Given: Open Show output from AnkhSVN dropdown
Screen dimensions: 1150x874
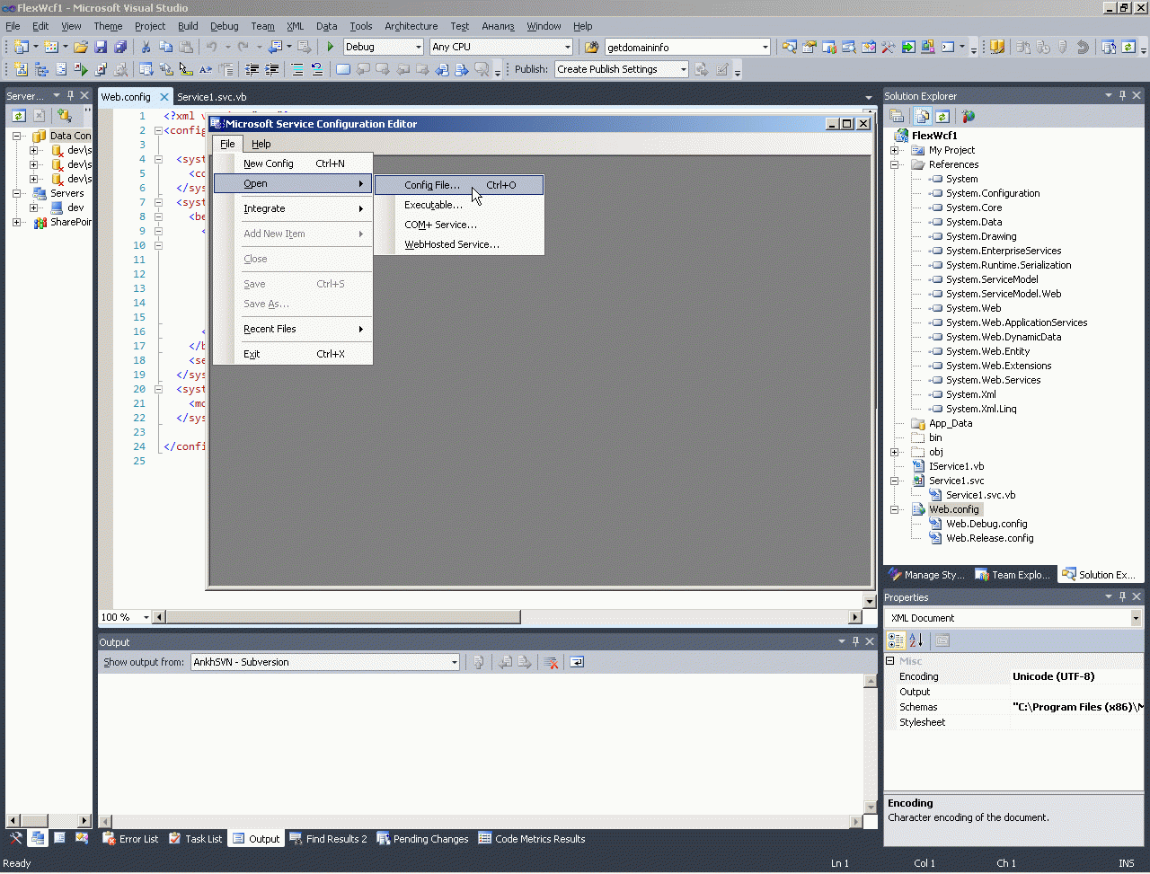Looking at the screenshot, I should [455, 662].
